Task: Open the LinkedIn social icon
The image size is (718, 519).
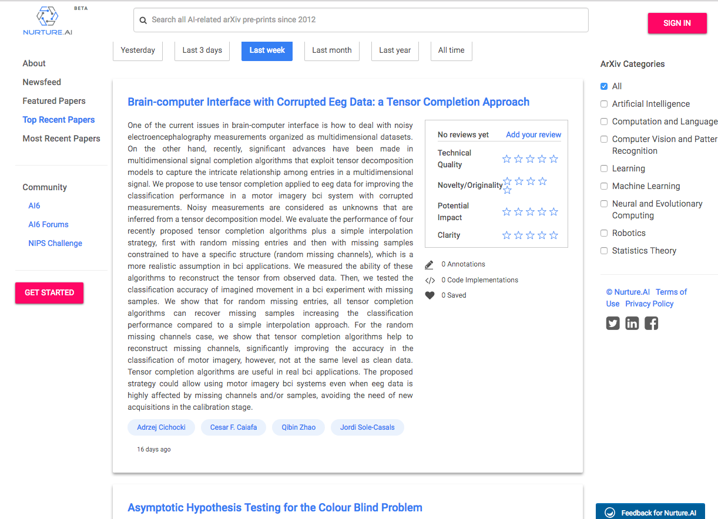Action: [x=632, y=323]
